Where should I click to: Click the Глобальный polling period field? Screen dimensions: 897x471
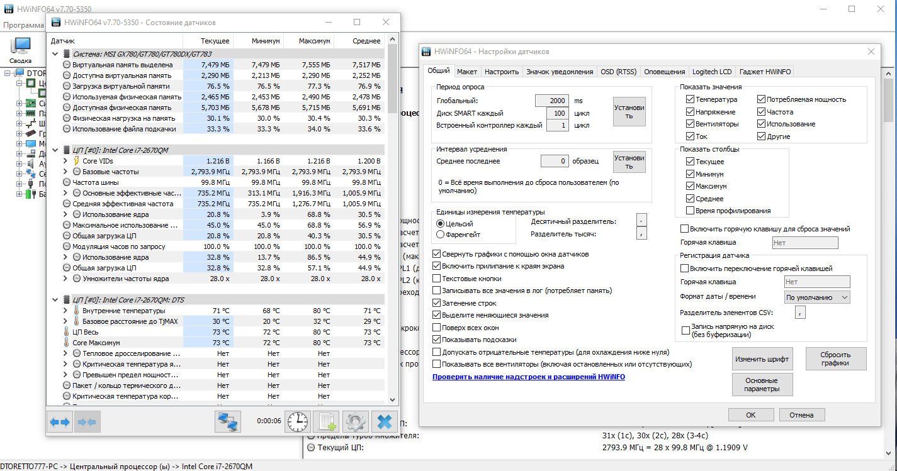pyautogui.click(x=553, y=101)
